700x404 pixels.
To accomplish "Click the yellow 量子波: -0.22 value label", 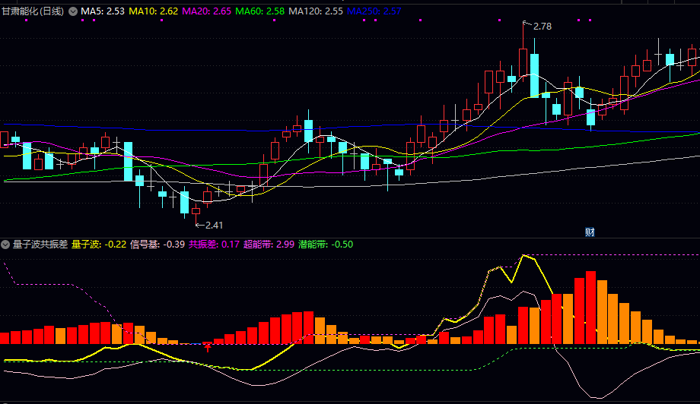I will pos(99,245).
